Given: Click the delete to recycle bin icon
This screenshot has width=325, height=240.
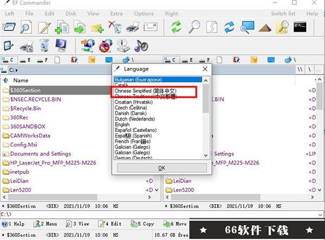Looking at the screenshot, I should pos(115,27).
